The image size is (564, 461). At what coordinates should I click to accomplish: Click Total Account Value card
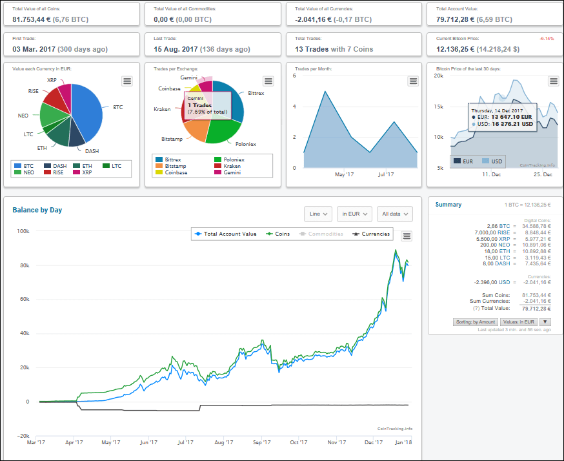coord(494,14)
